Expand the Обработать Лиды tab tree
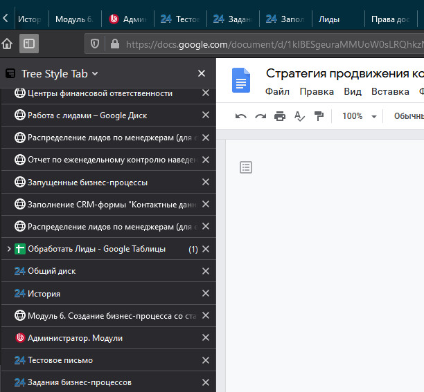The height and width of the screenshot is (392, 424). 8,249
